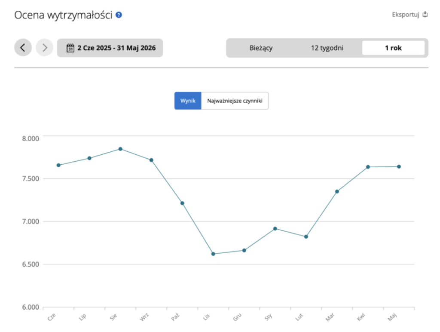
Task: Click the 8.000 y-axis label
Action: [31, 138]
